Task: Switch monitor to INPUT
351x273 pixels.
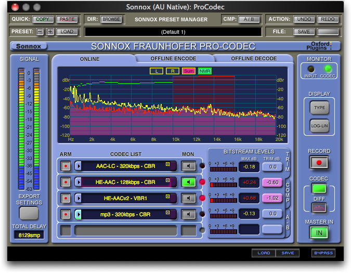Action: click(x=311, y=69)
